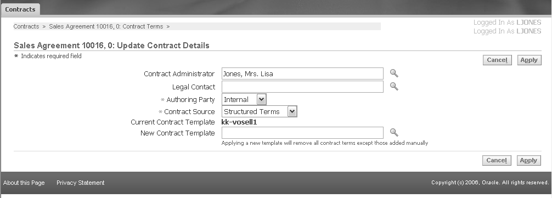Open Sales Agreement 10016 Contract Terms breadcrumb
The height and width of the screenshot is (198, 552).
106,26
